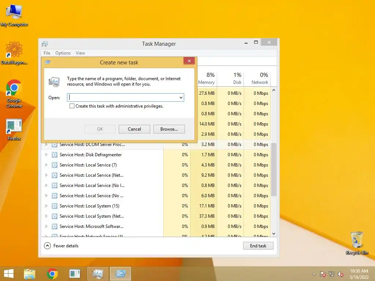Expand Service Host: Local Service (No I...
The image size is (375, 281).
(47, 186)
